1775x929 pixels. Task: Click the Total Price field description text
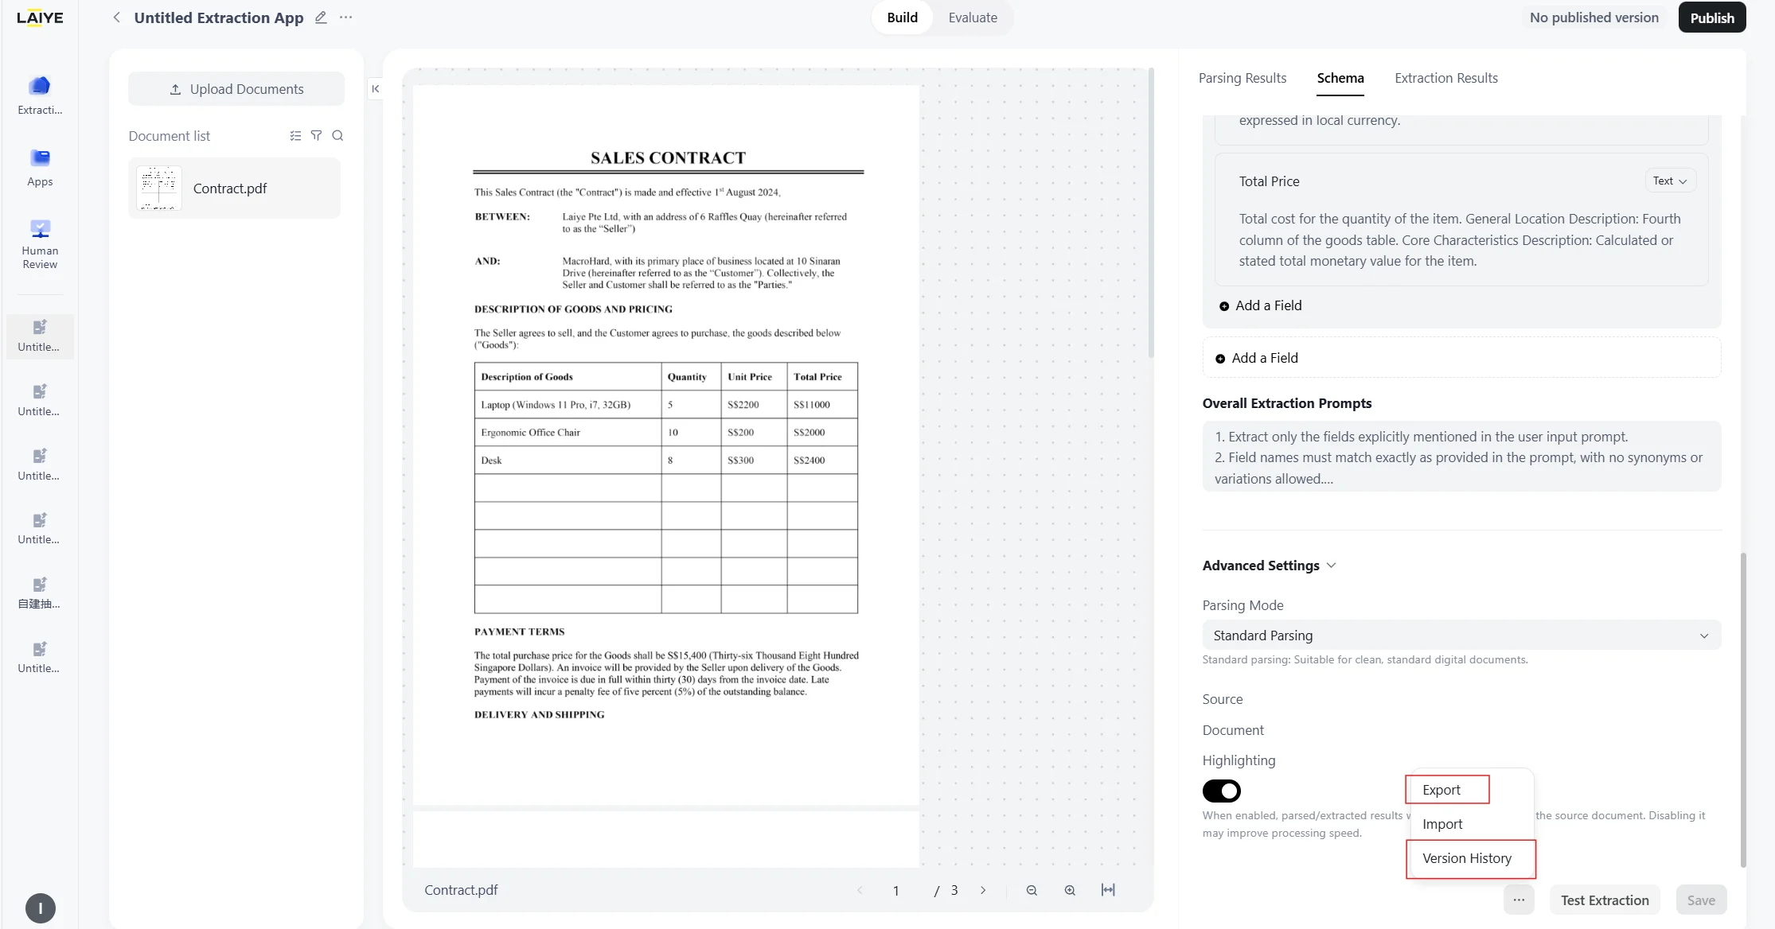click(1460, 240)
